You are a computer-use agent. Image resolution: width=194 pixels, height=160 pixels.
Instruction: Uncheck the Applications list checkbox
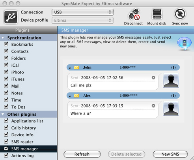(6, 120)
